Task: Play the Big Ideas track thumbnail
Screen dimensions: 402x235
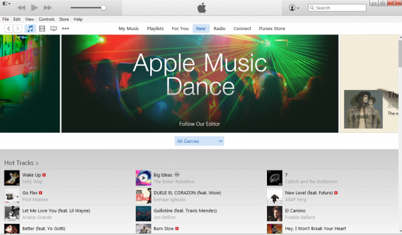Action: tap(143, 178)
